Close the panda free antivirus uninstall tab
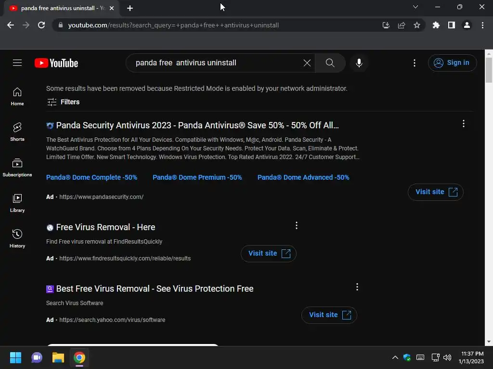This screenshot has height=369, width=493. point(112,8)
